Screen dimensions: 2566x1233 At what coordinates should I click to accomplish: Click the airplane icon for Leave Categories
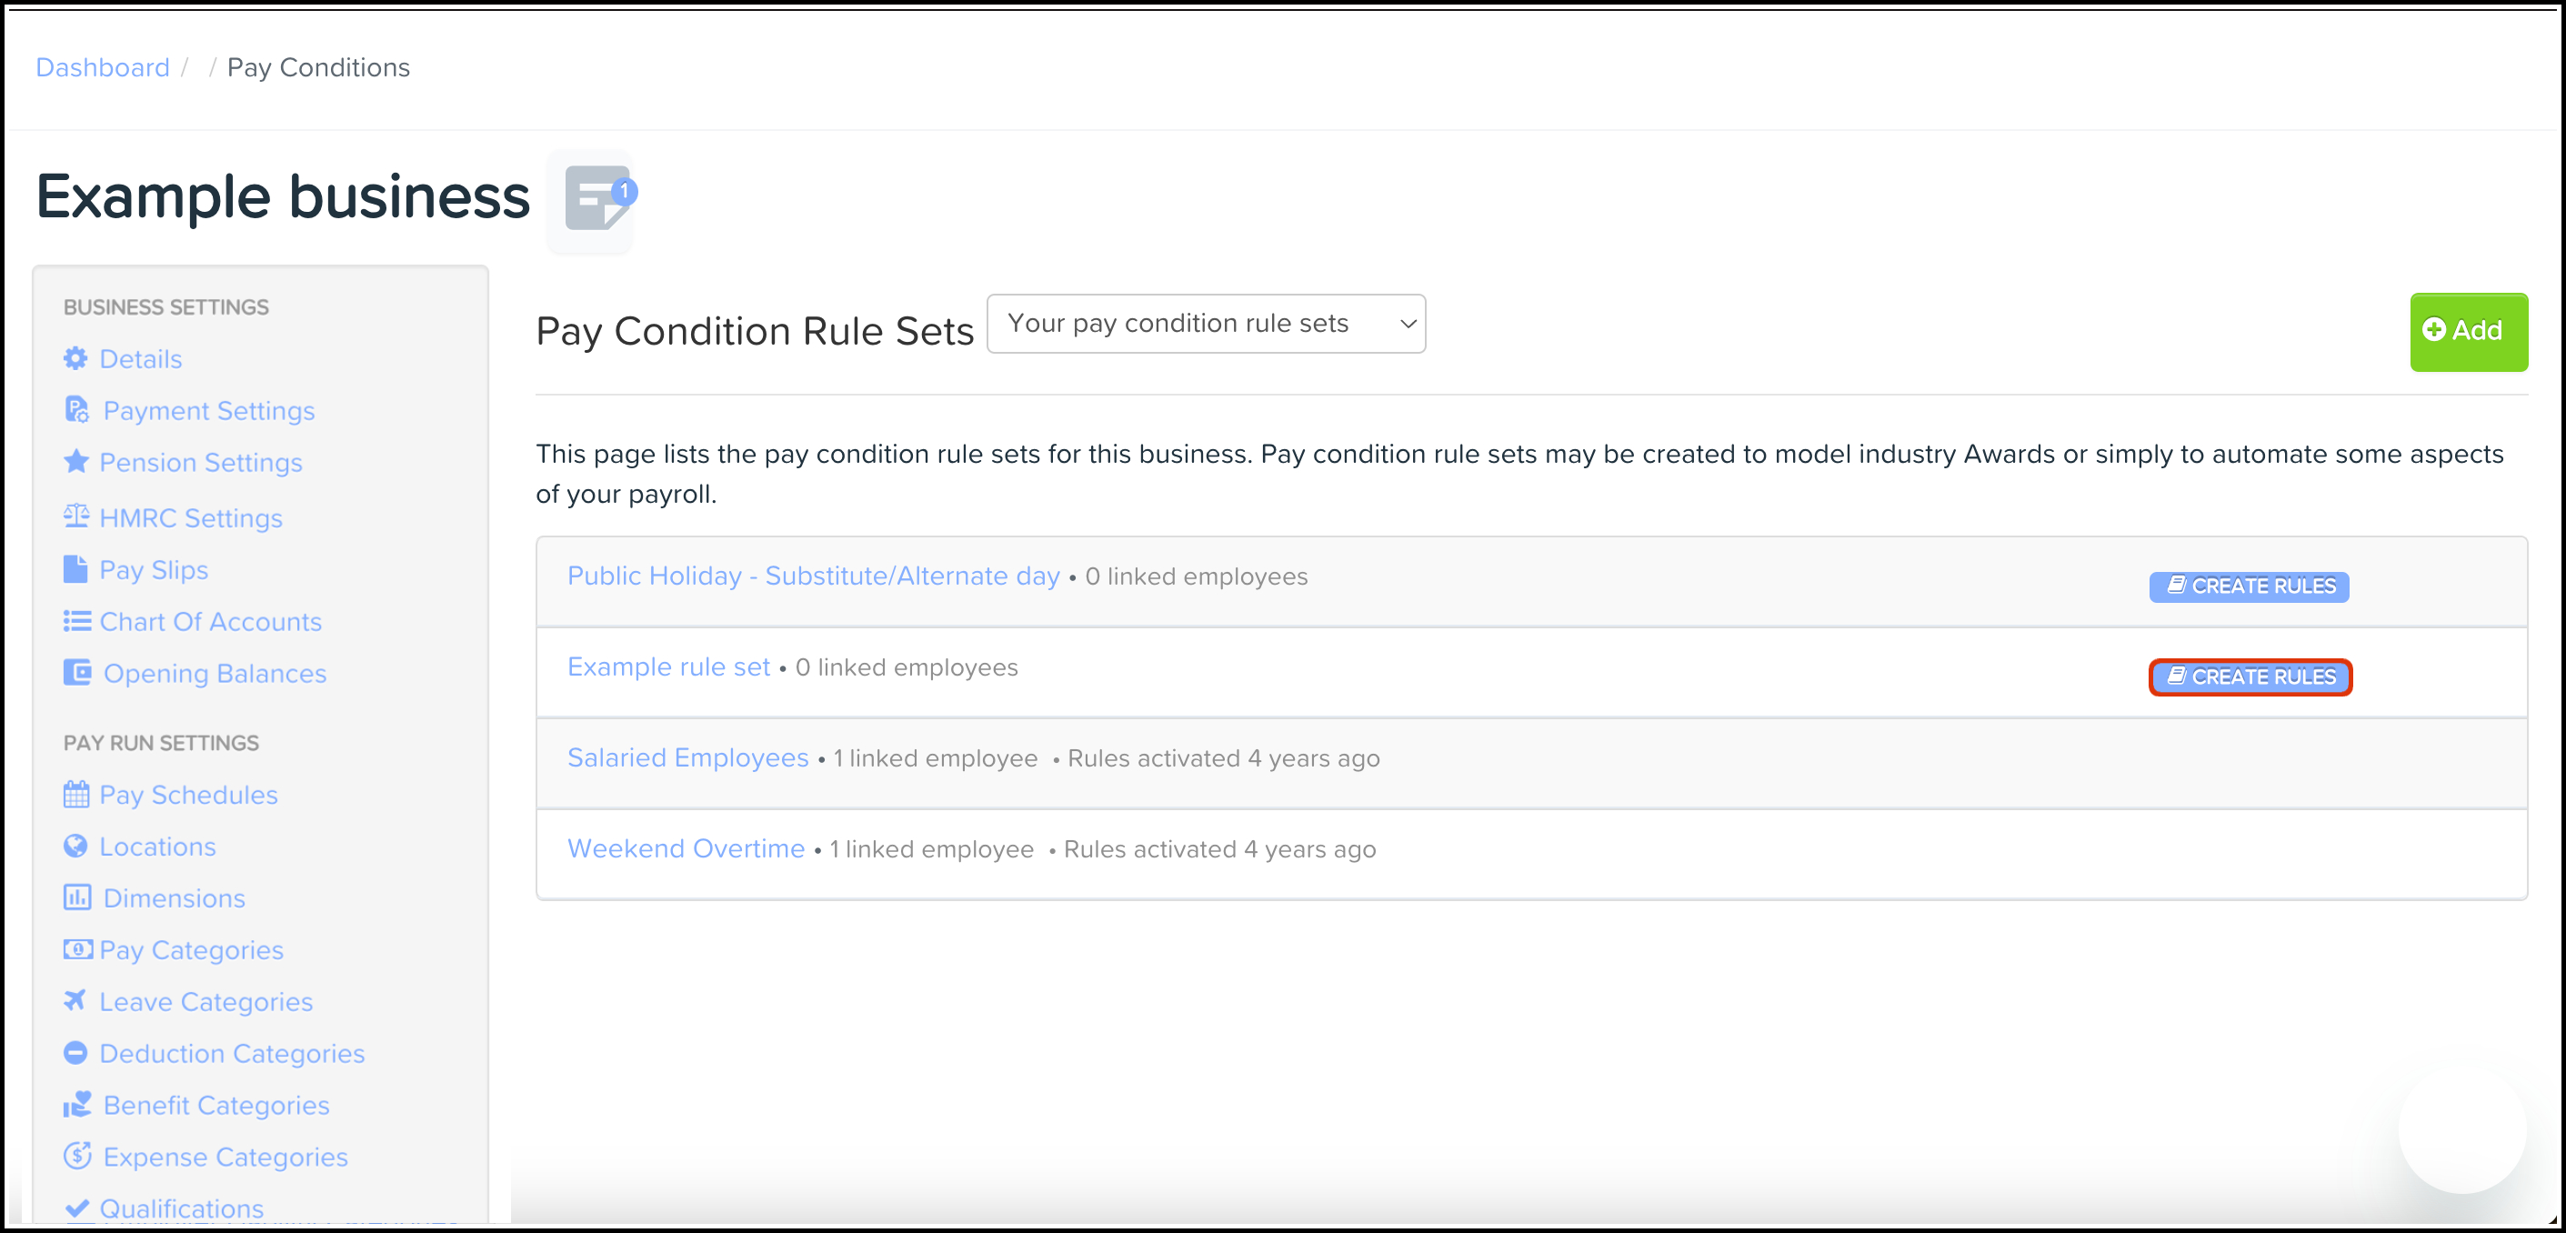click(x=75, y=1000)
